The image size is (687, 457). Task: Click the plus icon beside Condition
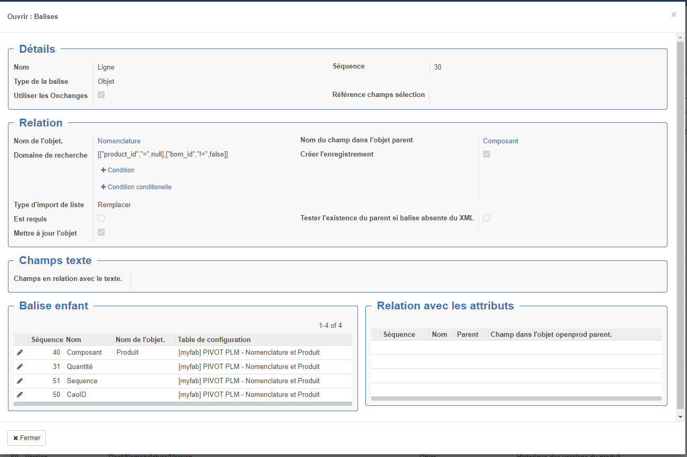coord(103,170)
